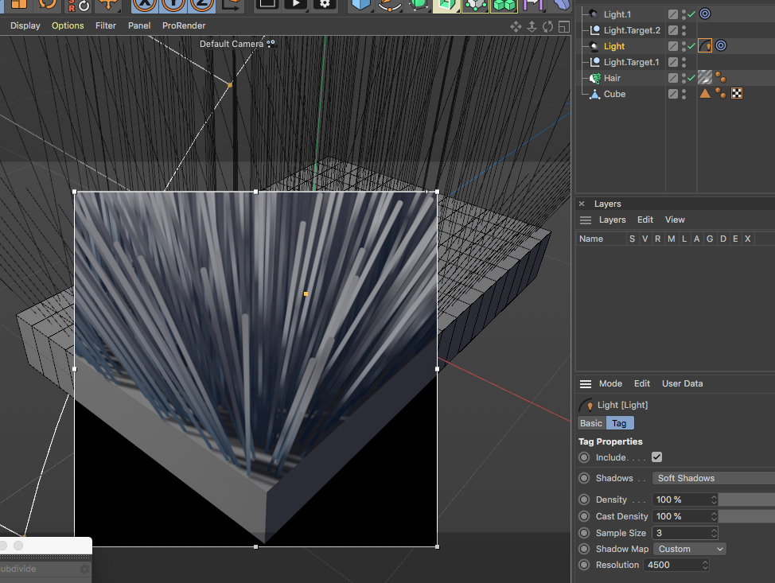Toggle the green enable checkmark for Hair

(x=691, y=78)
